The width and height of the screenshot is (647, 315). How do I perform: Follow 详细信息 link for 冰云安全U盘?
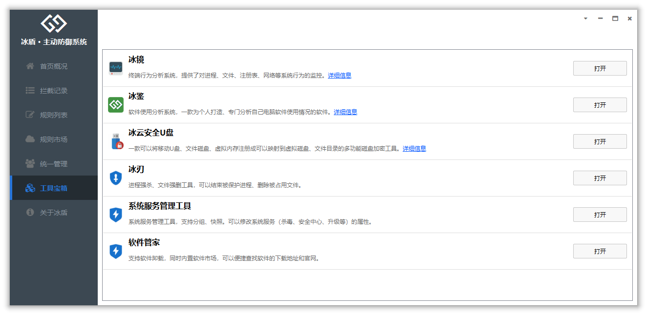414,149
